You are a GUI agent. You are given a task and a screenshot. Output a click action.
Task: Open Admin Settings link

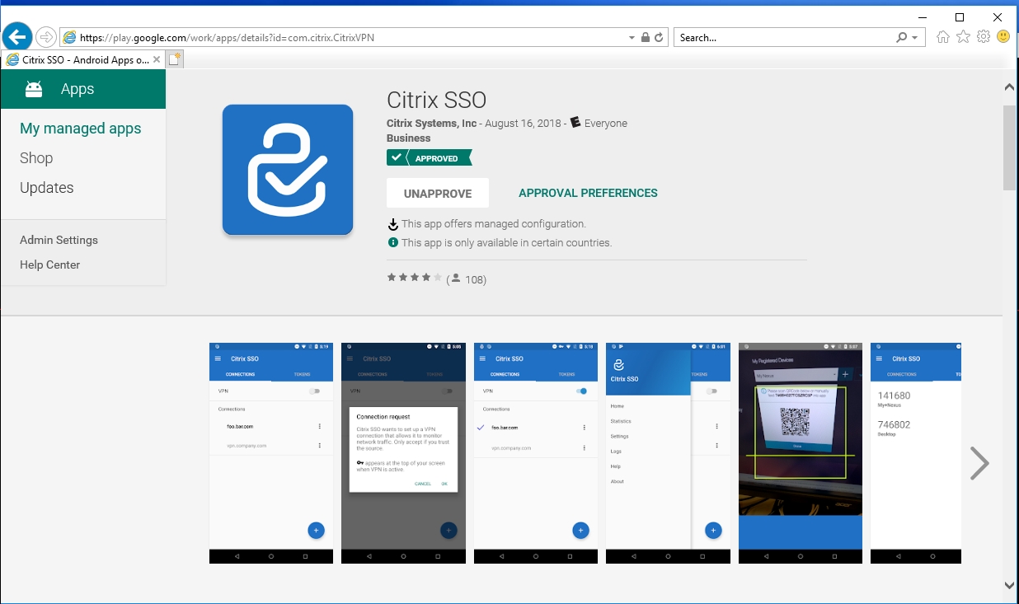point(59,240)
